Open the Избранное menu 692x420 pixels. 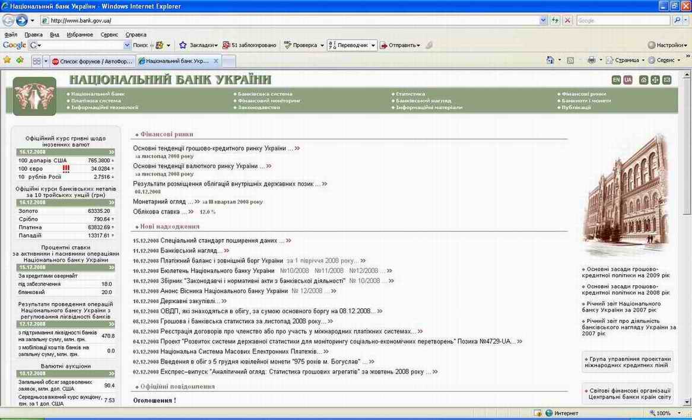80,34
